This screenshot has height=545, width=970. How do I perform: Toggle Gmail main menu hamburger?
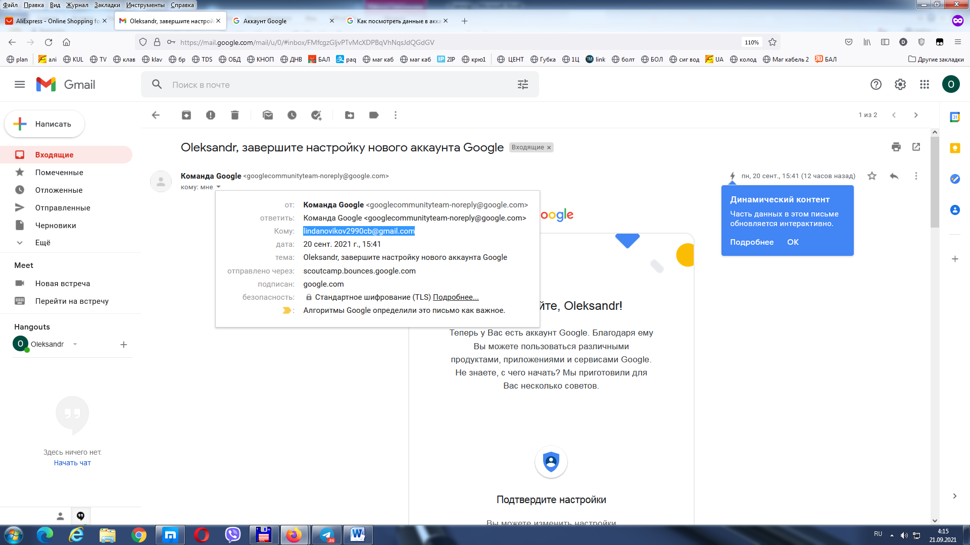[x=20, y=84]
